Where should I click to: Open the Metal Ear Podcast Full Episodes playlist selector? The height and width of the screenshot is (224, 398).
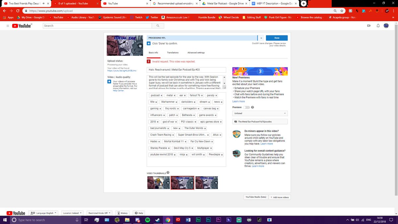point(260,122)
